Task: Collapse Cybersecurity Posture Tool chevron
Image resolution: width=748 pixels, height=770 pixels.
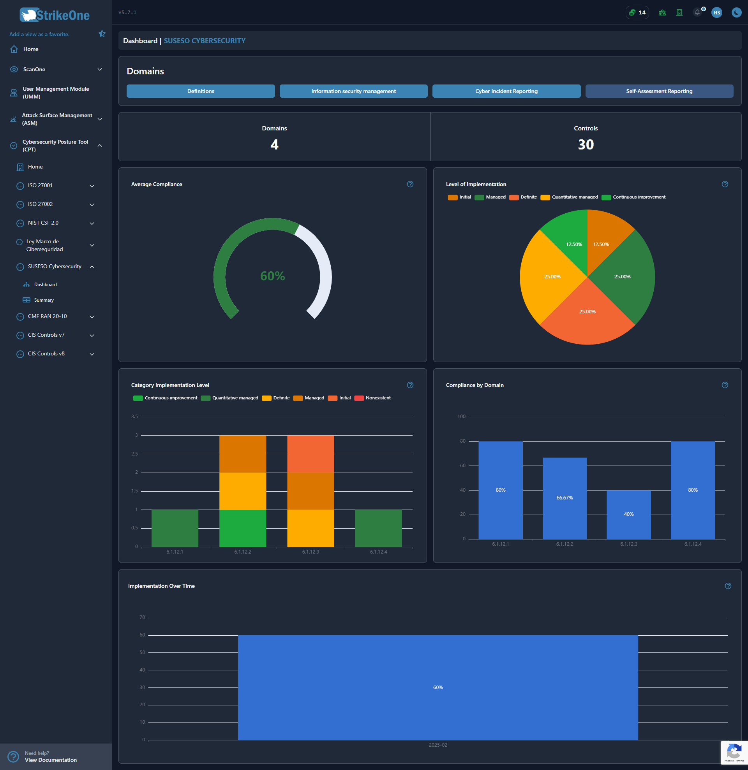Action: pyautogui.click(x=99, y=146)
